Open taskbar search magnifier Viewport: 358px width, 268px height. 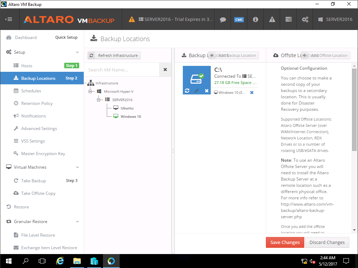click(x=25, y=261)
